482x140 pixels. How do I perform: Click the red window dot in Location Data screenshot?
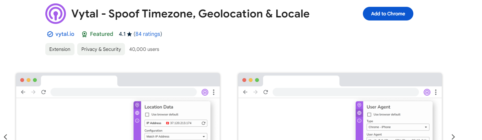click(22, 80)
